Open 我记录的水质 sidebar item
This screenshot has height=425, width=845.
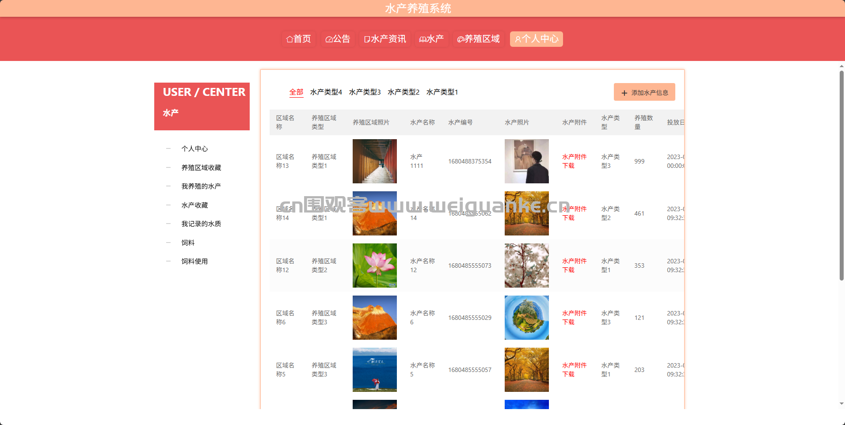click(x=201, y=224)
